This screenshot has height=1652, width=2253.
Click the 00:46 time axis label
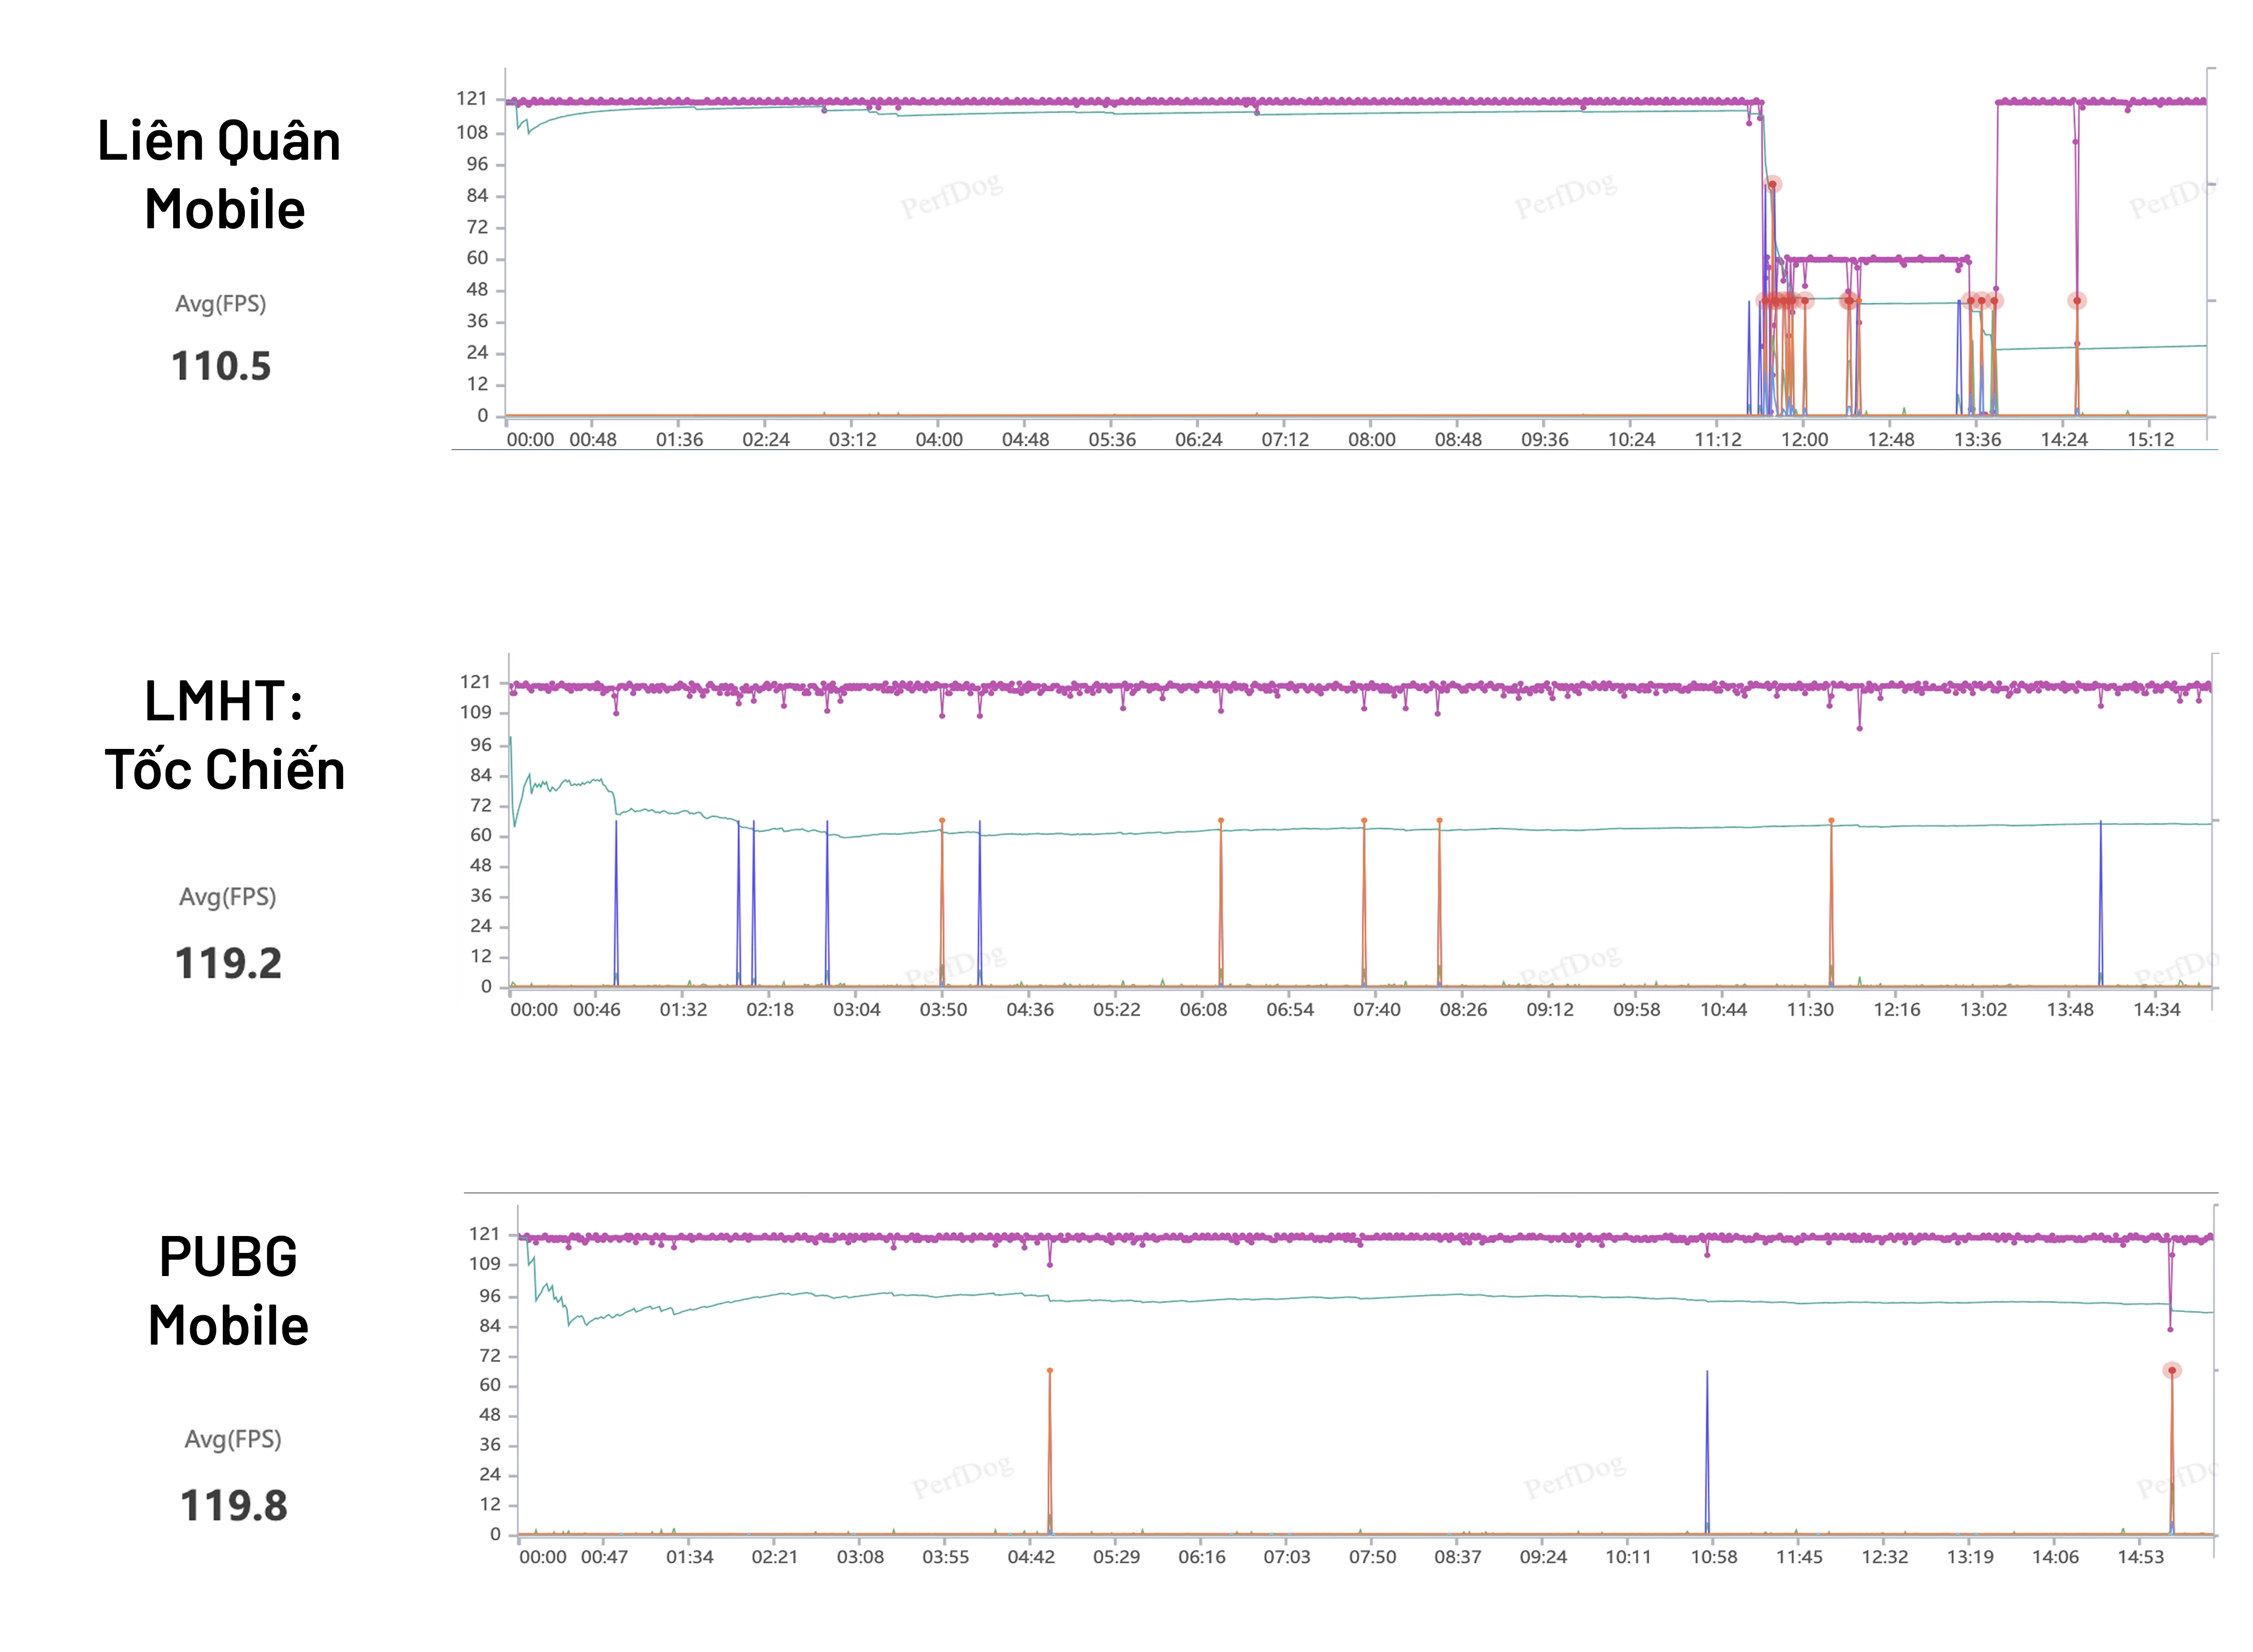pos(597,1010)
